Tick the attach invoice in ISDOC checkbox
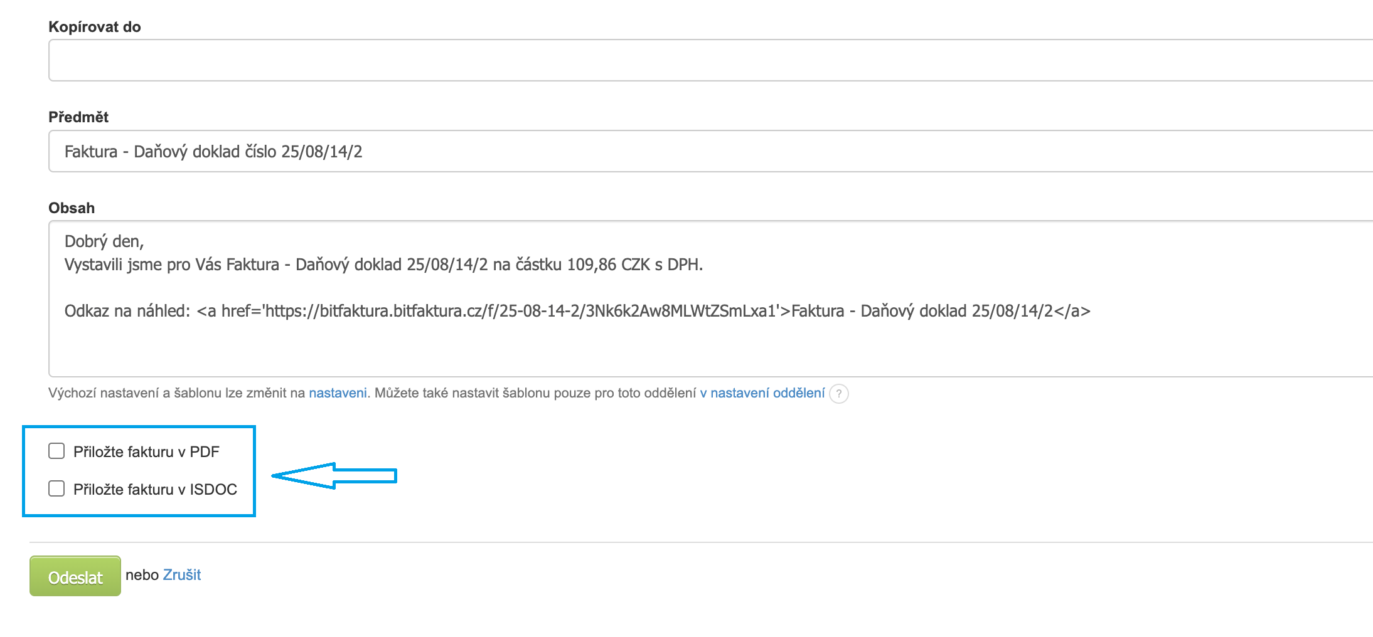The height and width of the screenshot is (637, 1373). pos(56,489)
